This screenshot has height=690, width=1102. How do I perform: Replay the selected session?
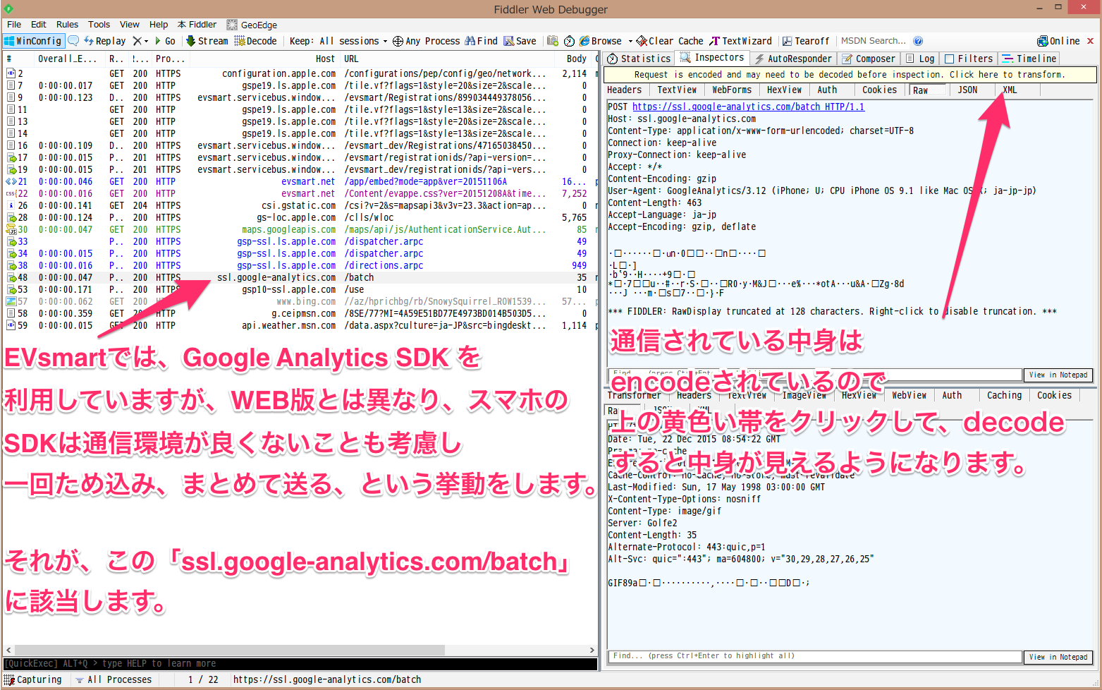click(104, 41)
